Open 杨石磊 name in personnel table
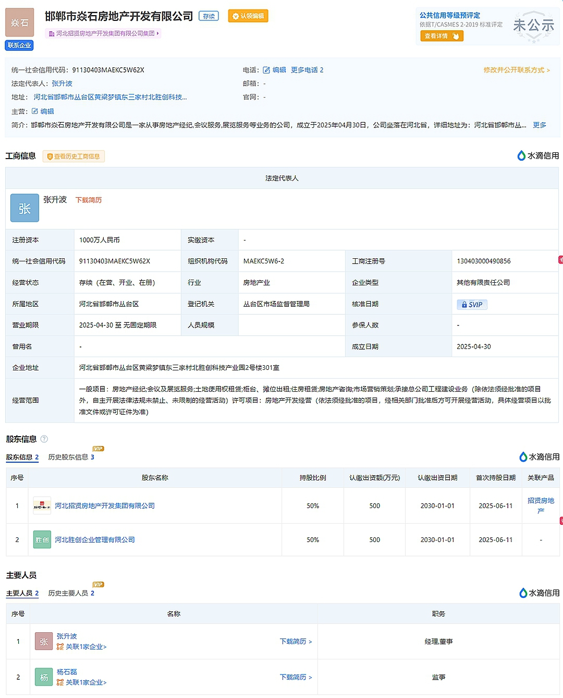563x698 pixels. click(67, 672)
